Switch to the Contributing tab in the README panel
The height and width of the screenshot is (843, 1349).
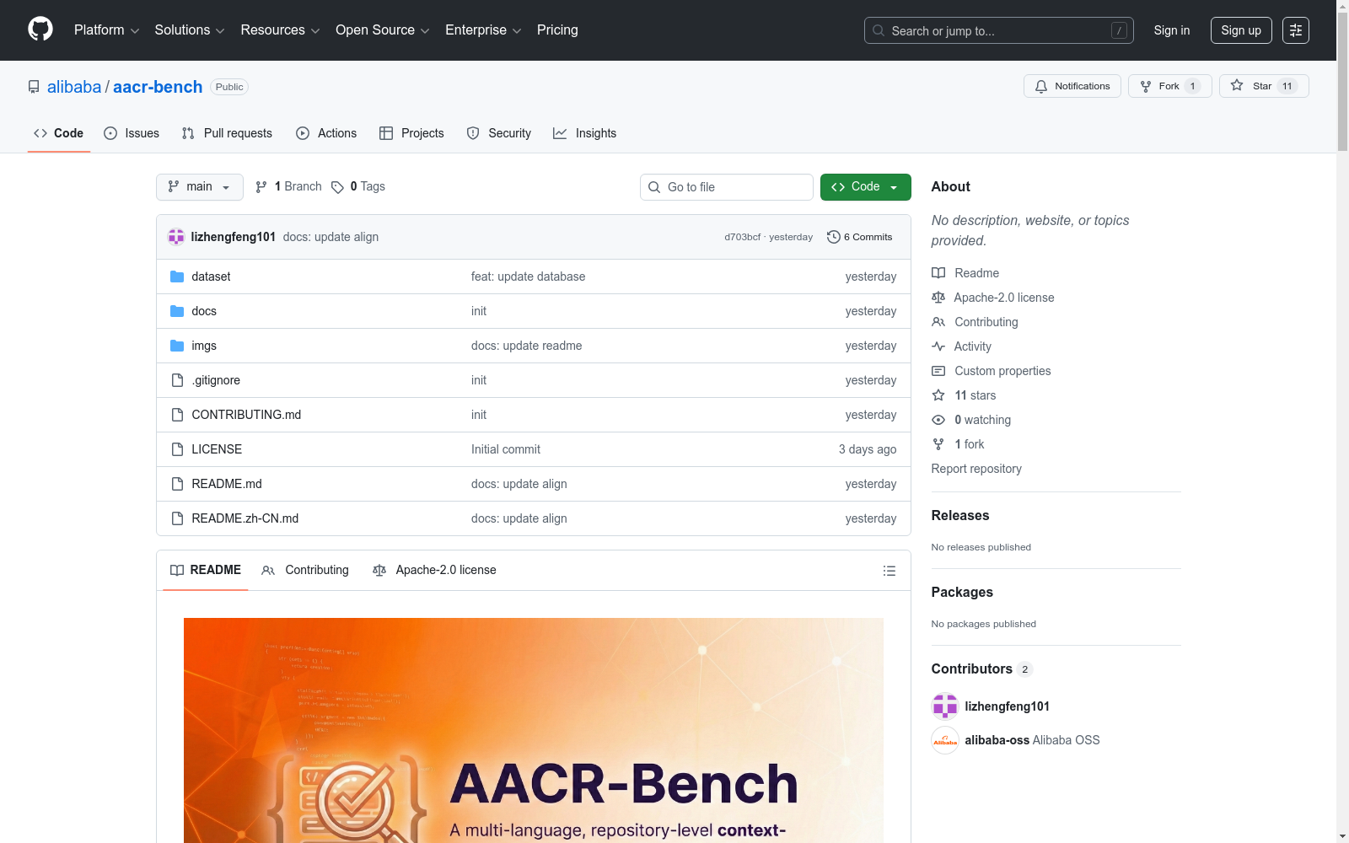[x=305, y=571]
